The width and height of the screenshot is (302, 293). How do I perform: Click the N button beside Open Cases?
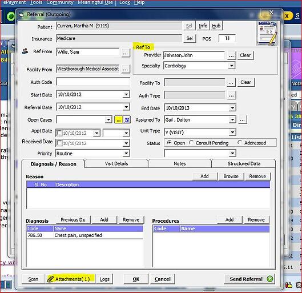(x=127, y=120)
